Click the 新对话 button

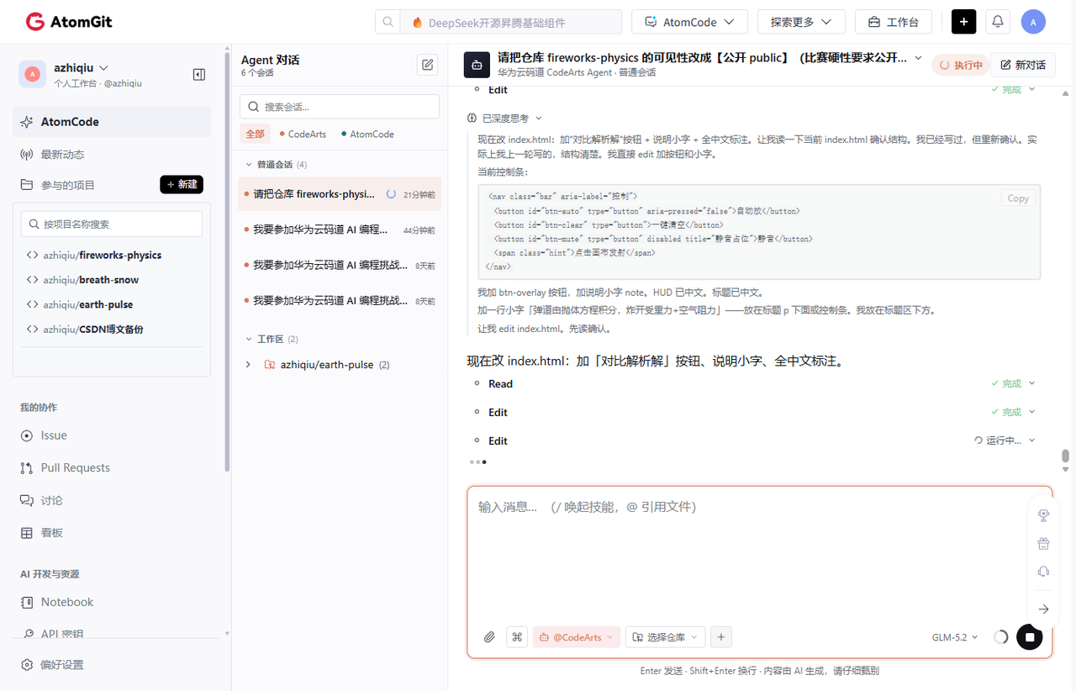coord(1023,65)
